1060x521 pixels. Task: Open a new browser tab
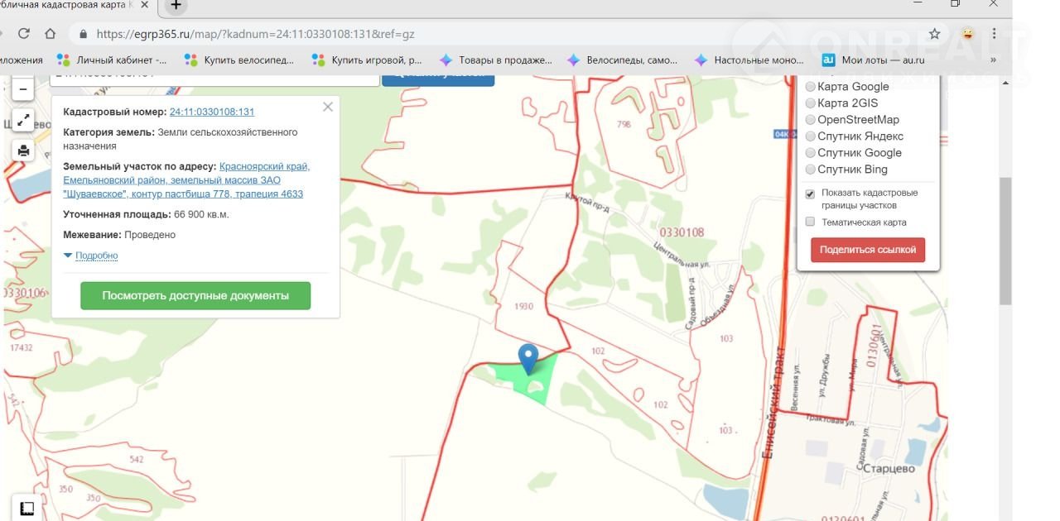pos(176,6)
